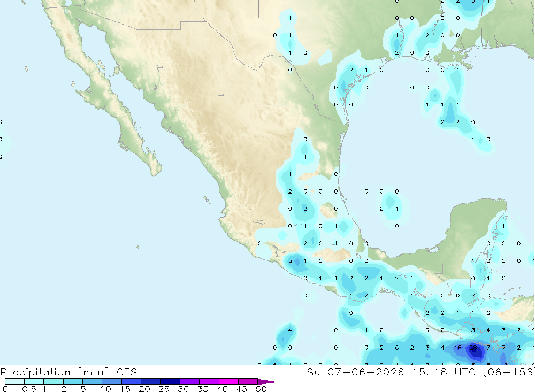Viewport: 535px width, 392px height.
Task: Click the "30" legend scale label
Action: [x=183, y=389]
